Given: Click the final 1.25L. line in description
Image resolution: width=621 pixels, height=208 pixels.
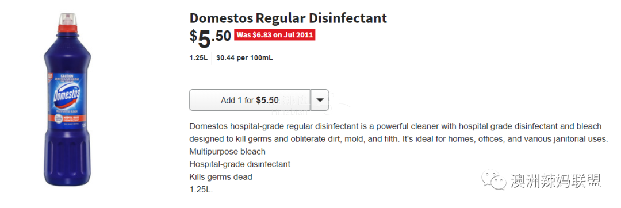Looking at the screenshot, I should pos(201,190).
